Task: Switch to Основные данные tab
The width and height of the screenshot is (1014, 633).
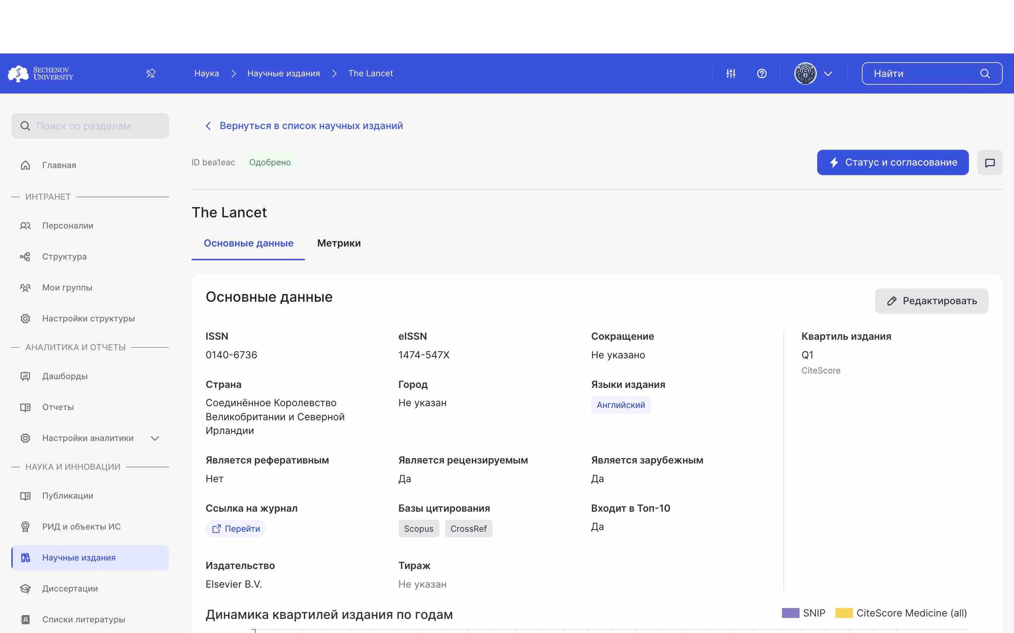Action: (249, 243)
